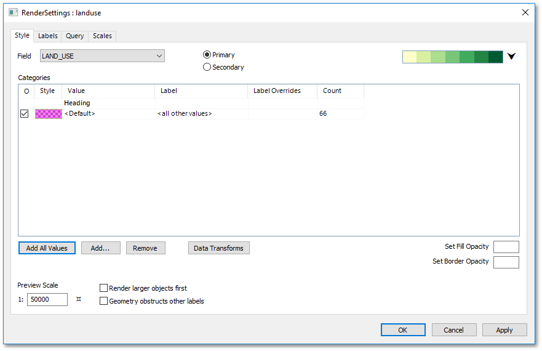
Task: Click the Cancel button
Action: 454,329
